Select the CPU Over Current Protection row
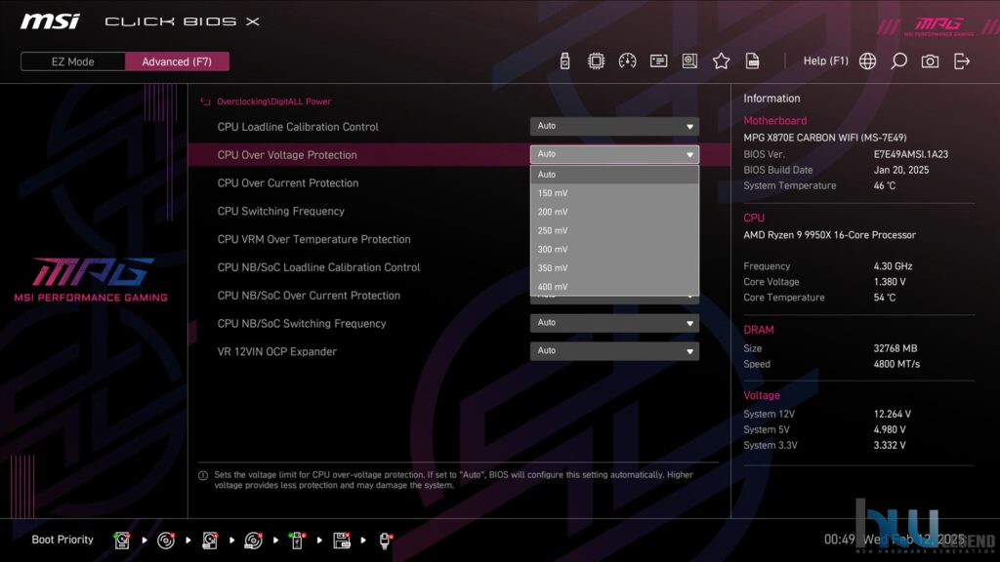The width and height of the screenshot is (1000, 562). [288, 182]
